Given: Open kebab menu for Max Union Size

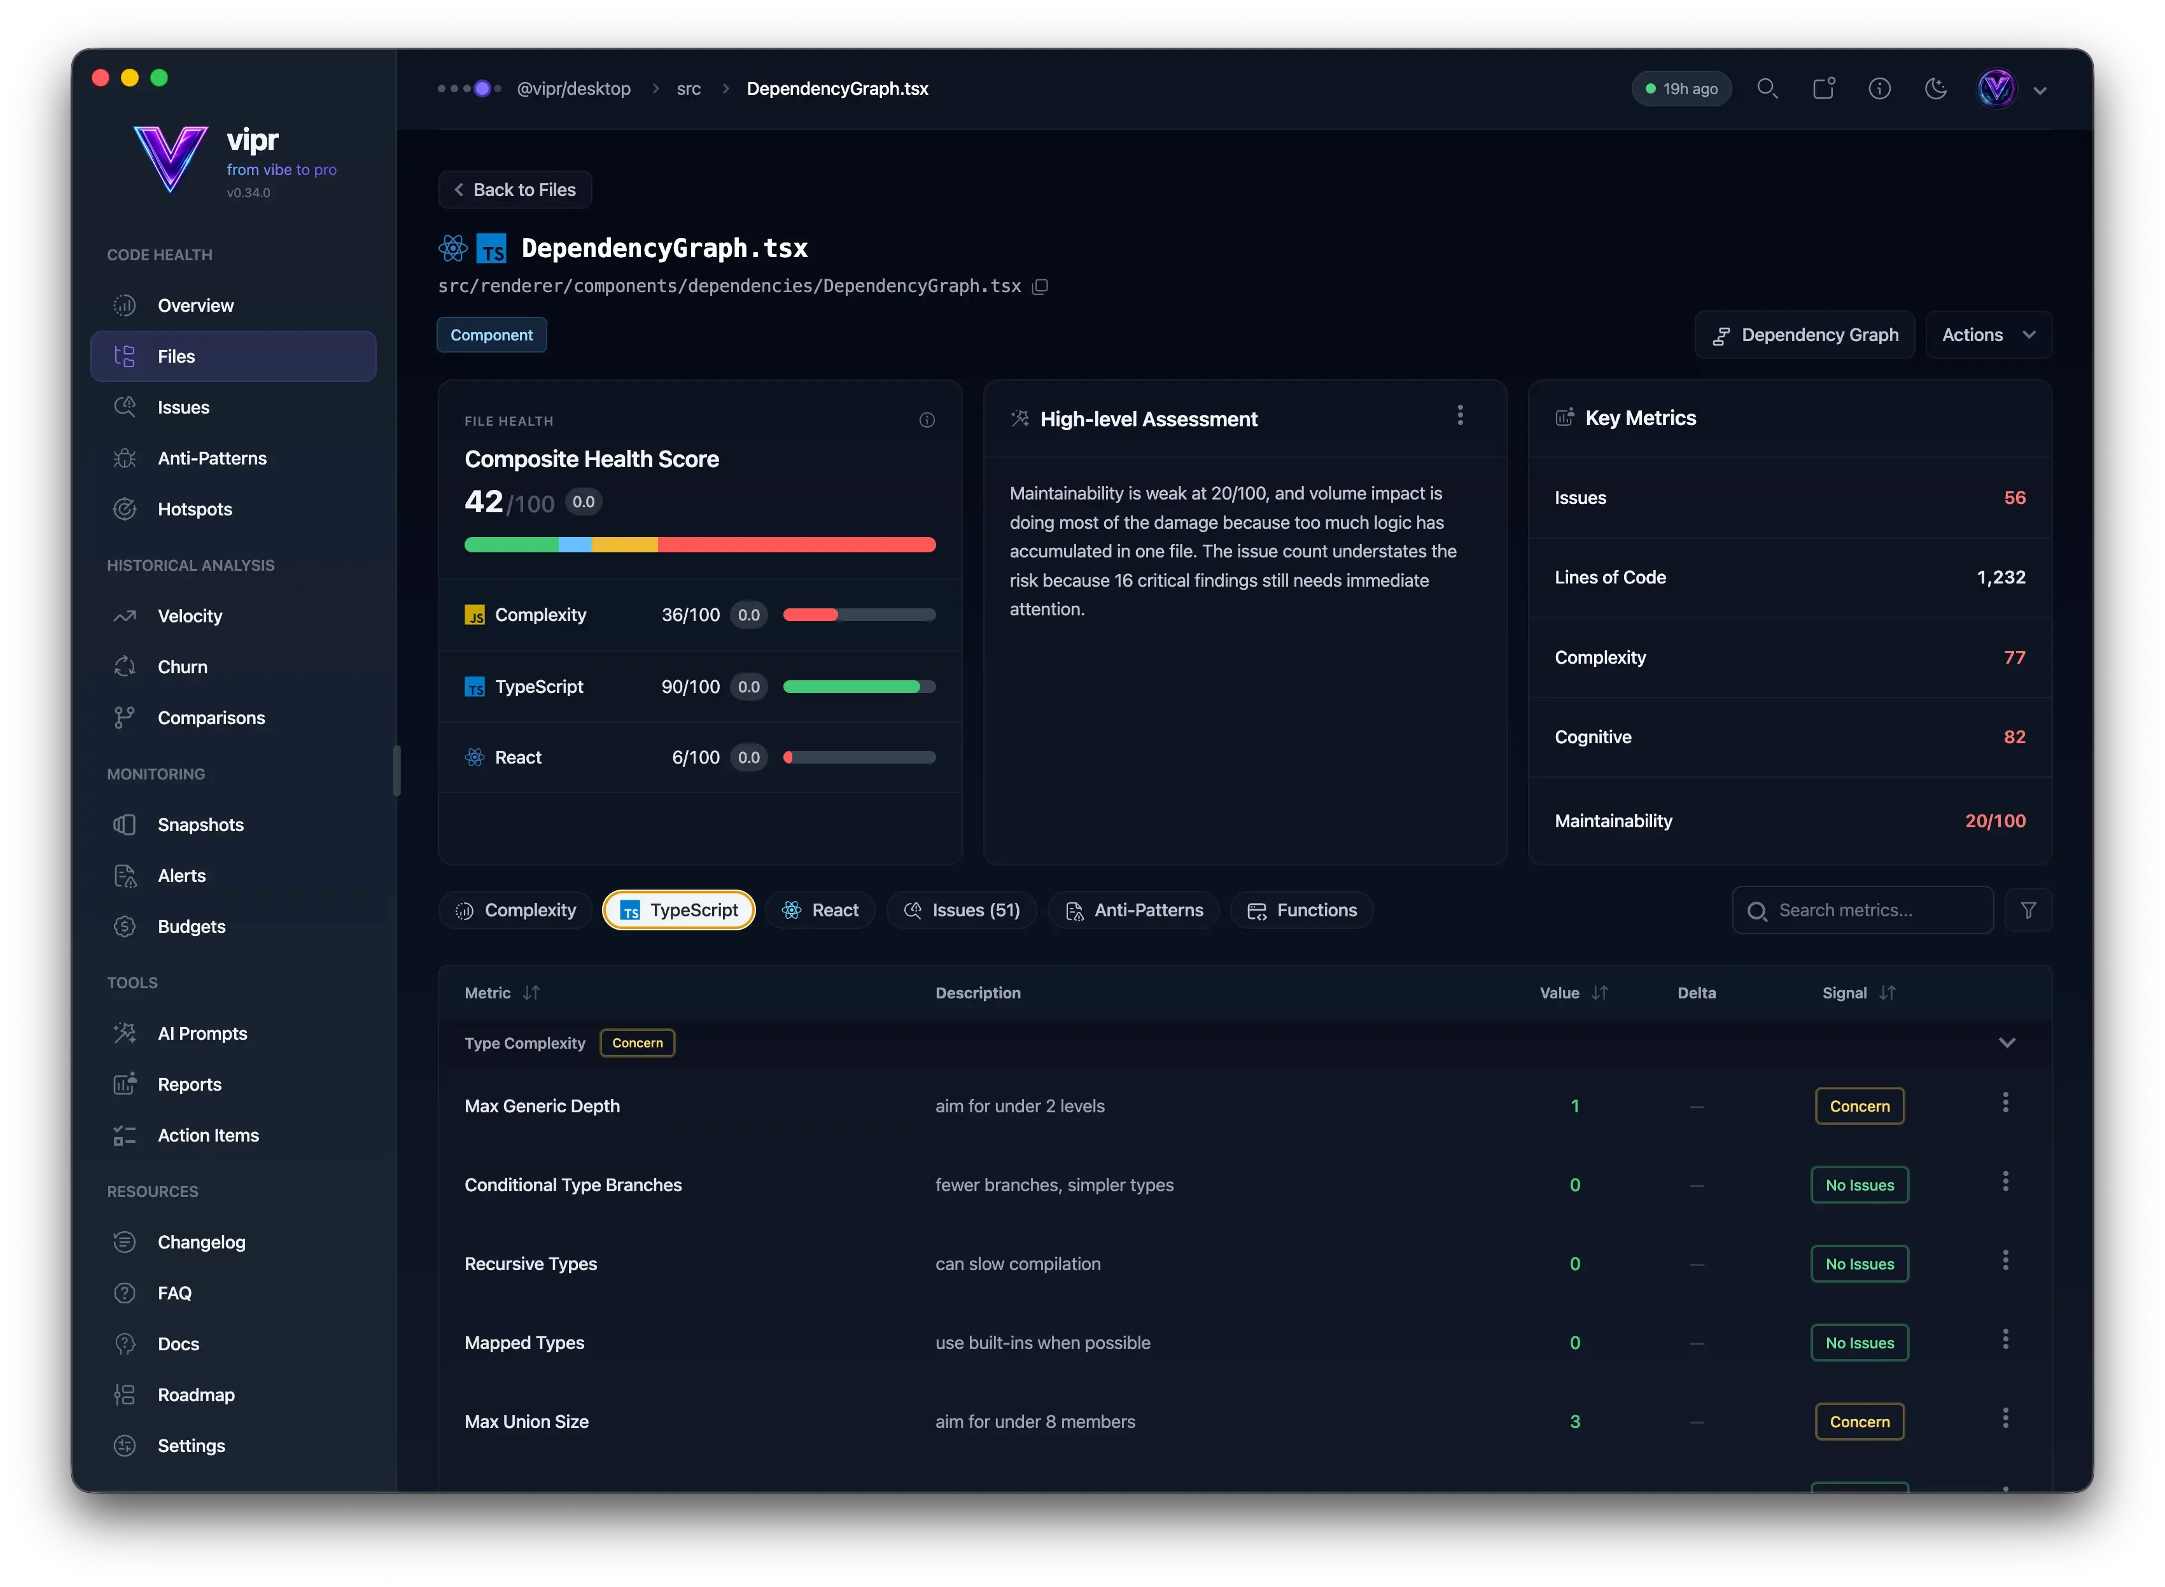Looking at the screenshot, I should (2005, 1418).
